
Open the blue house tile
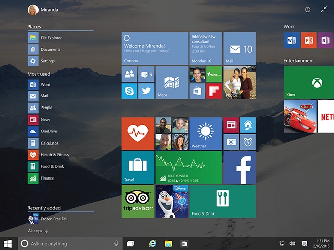248,125
